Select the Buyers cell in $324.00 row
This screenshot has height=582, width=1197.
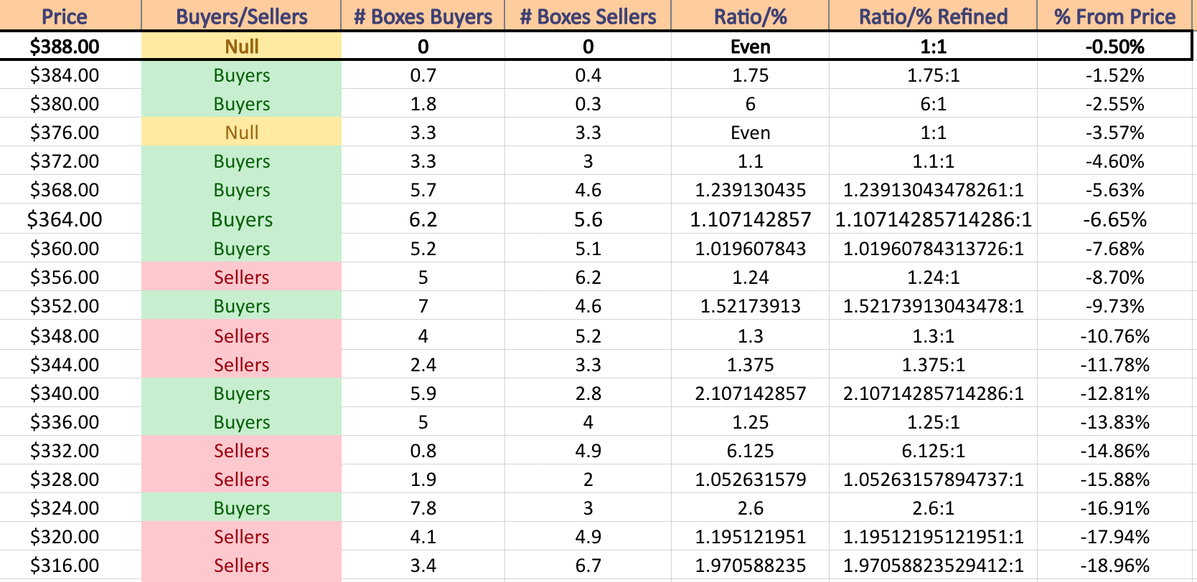pyautogui.click(x=241, y=508)
